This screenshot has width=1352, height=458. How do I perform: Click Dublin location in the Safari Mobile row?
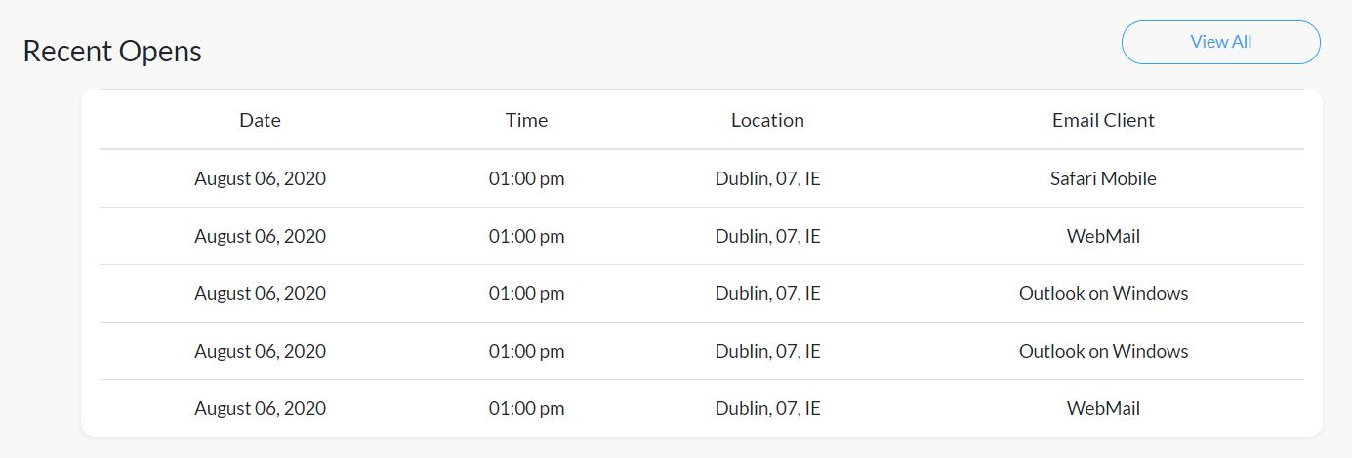(767, 178)
